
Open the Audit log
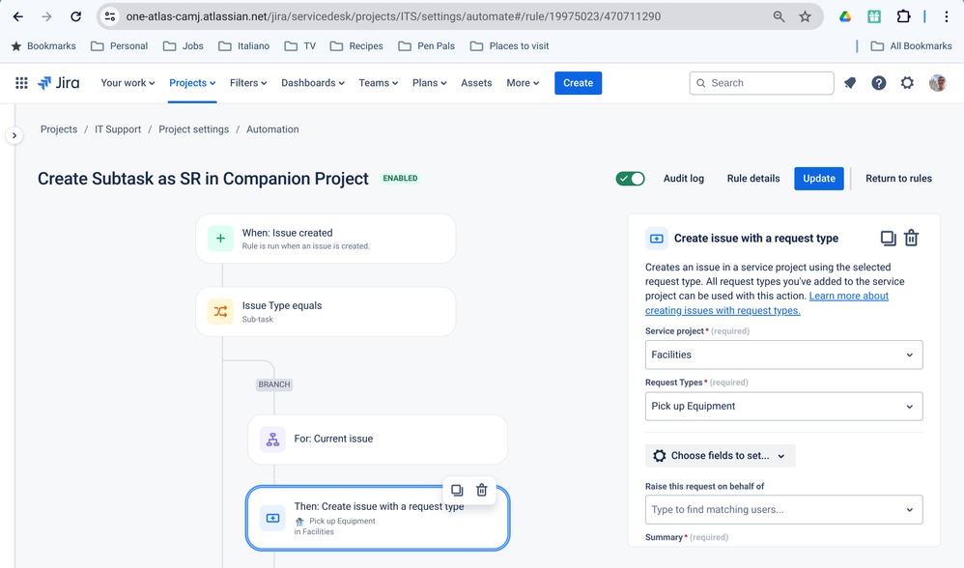coord(683,179)
